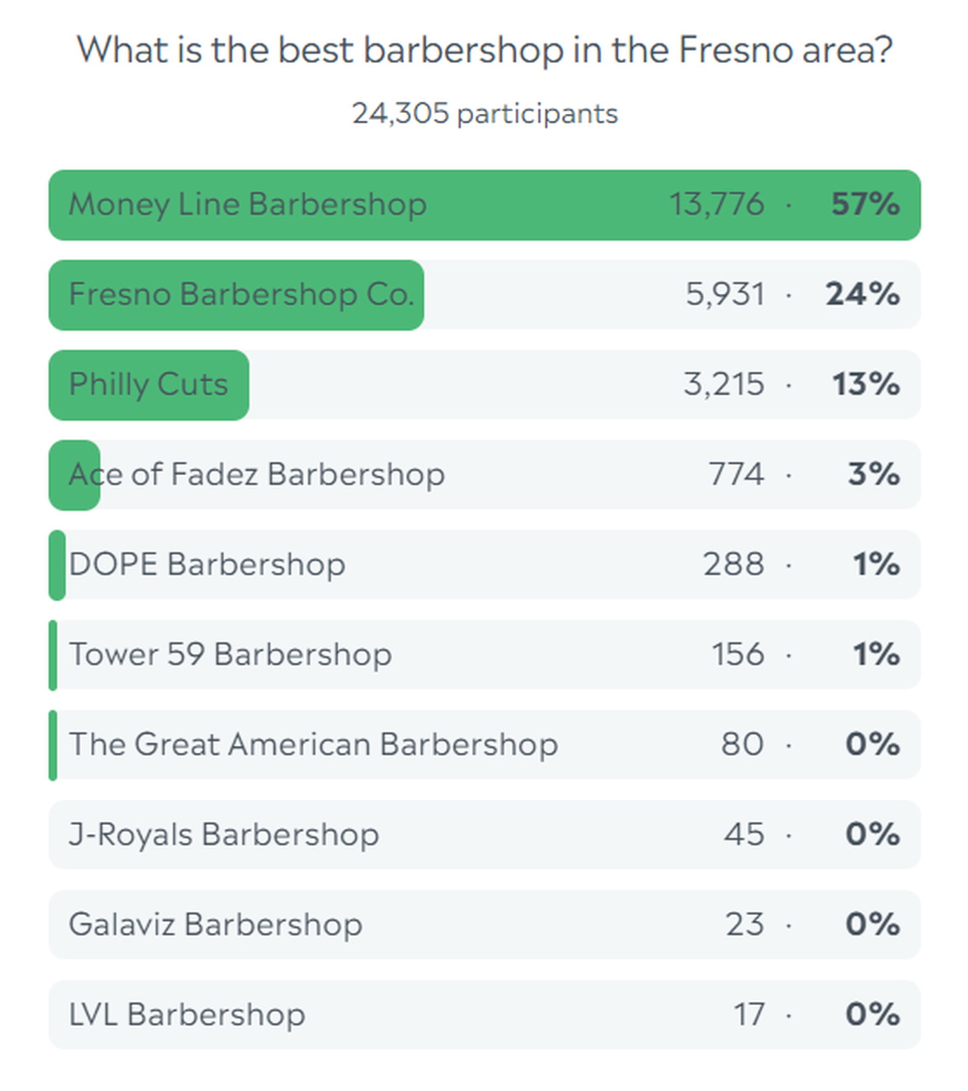Select the Money Line Barbershop poll option

247,205
